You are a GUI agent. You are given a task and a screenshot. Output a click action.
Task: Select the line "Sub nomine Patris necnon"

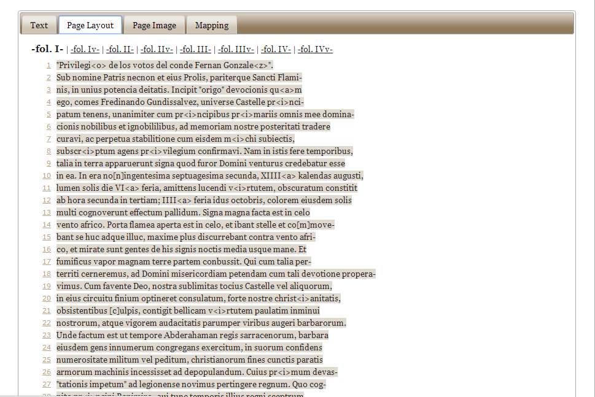point(179,77)
